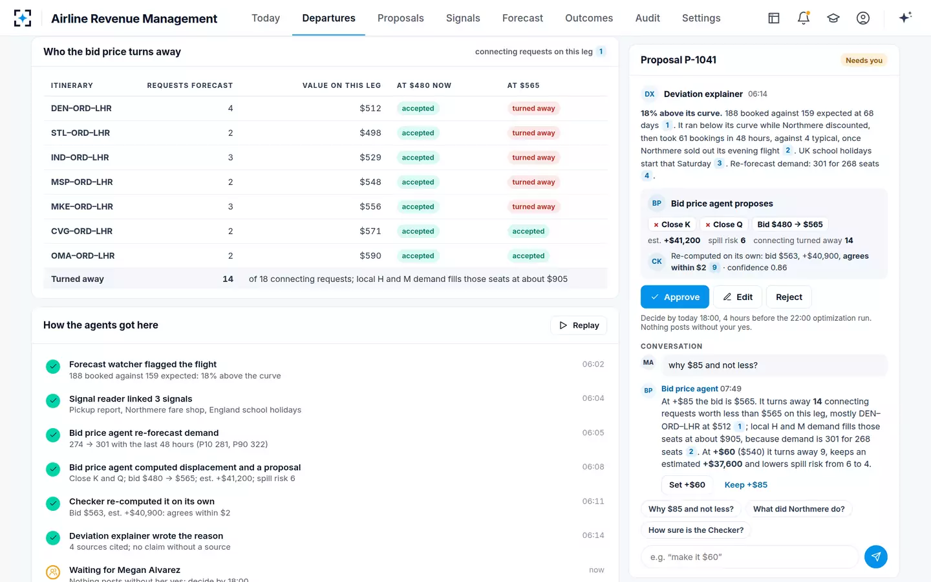Click green check beside 'Signal reader linked 3 signals'
Image resolution: width=931 pixels, height=582 pixels.
point(53,401)
